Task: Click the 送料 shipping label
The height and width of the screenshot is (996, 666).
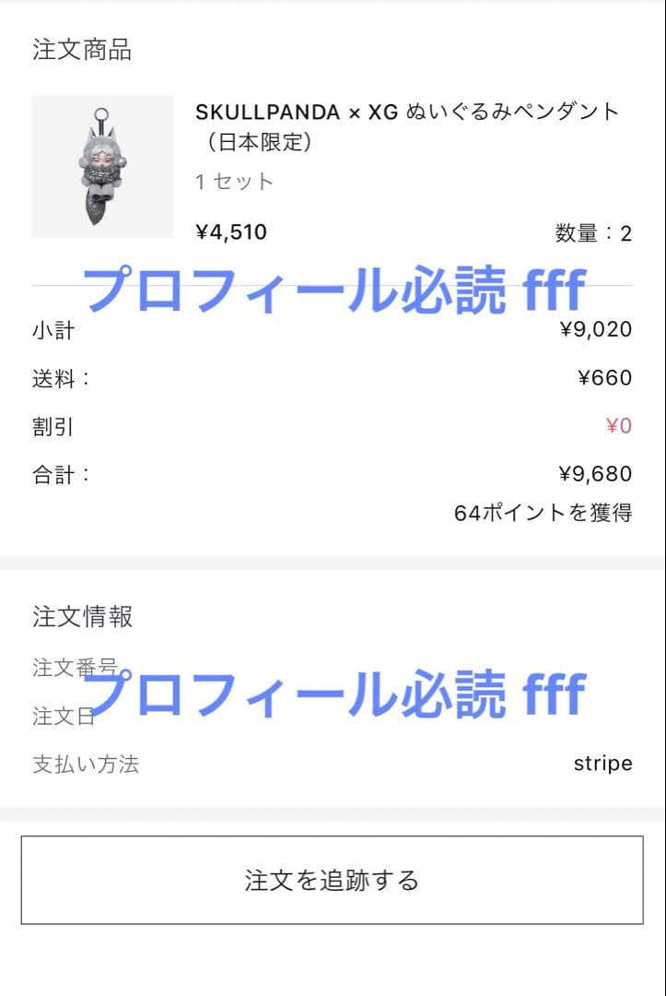Action: coord(61,378)
